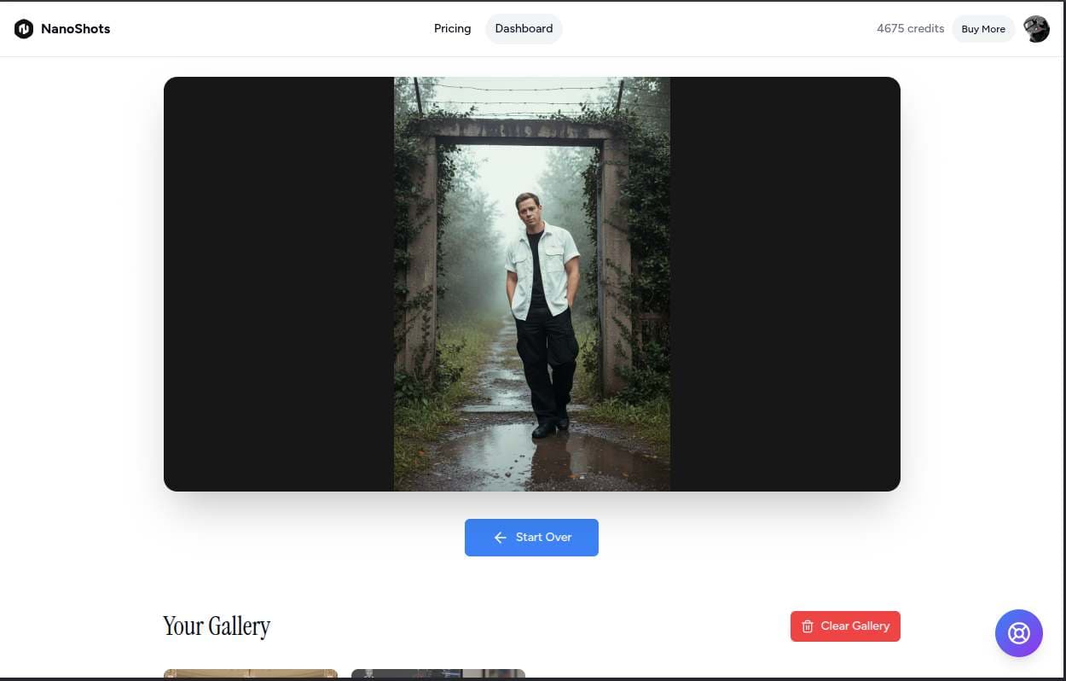Click the dark area left of the photo
This screenshot has width=1066, height=681.
pyautogui.click(x=278, y=283)
